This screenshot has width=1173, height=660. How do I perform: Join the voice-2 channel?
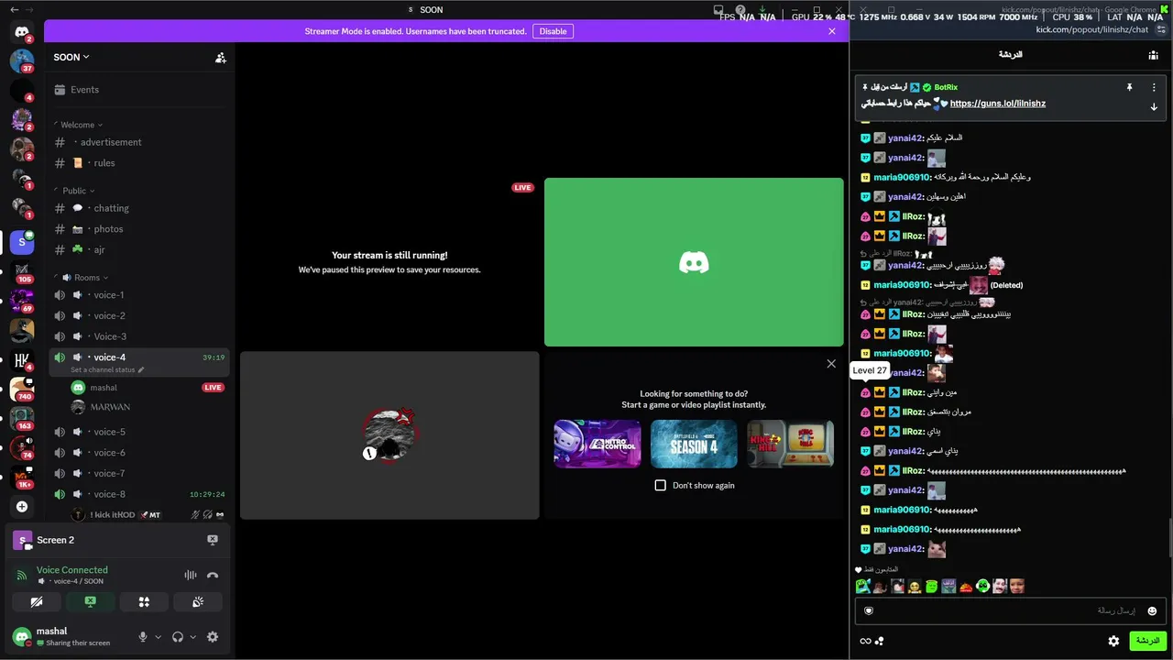[x=138, y=315]
